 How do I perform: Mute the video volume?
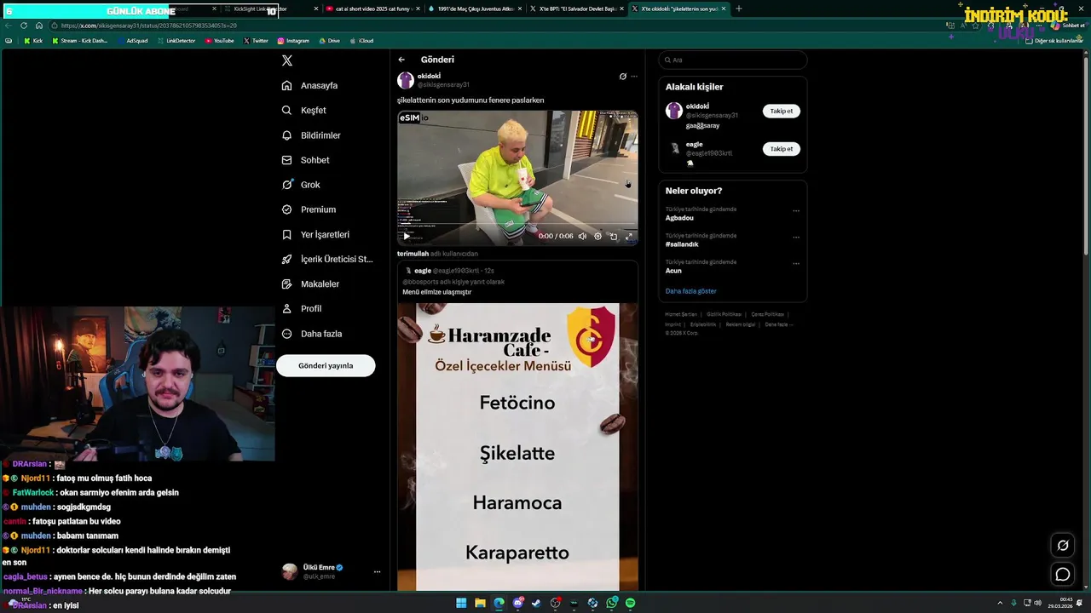point(582,236)
